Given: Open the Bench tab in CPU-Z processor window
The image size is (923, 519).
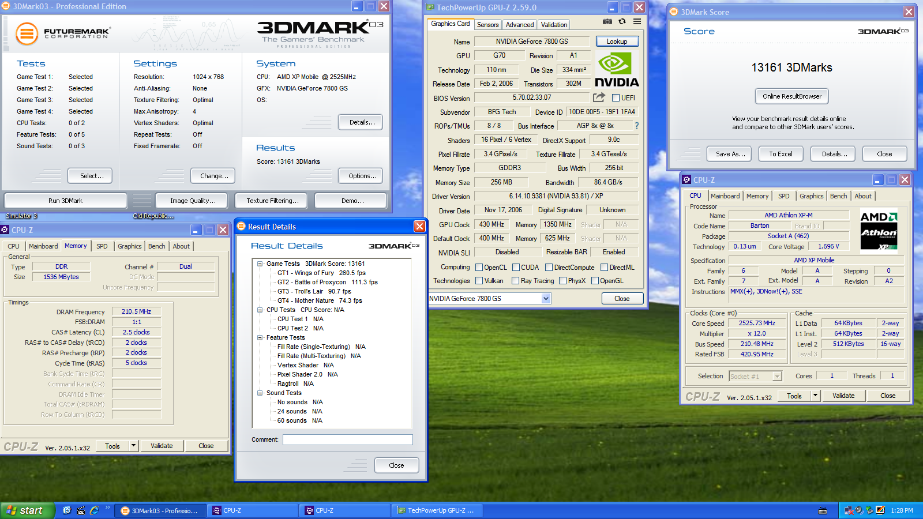Looking at the screenshot, I should 838,196.
